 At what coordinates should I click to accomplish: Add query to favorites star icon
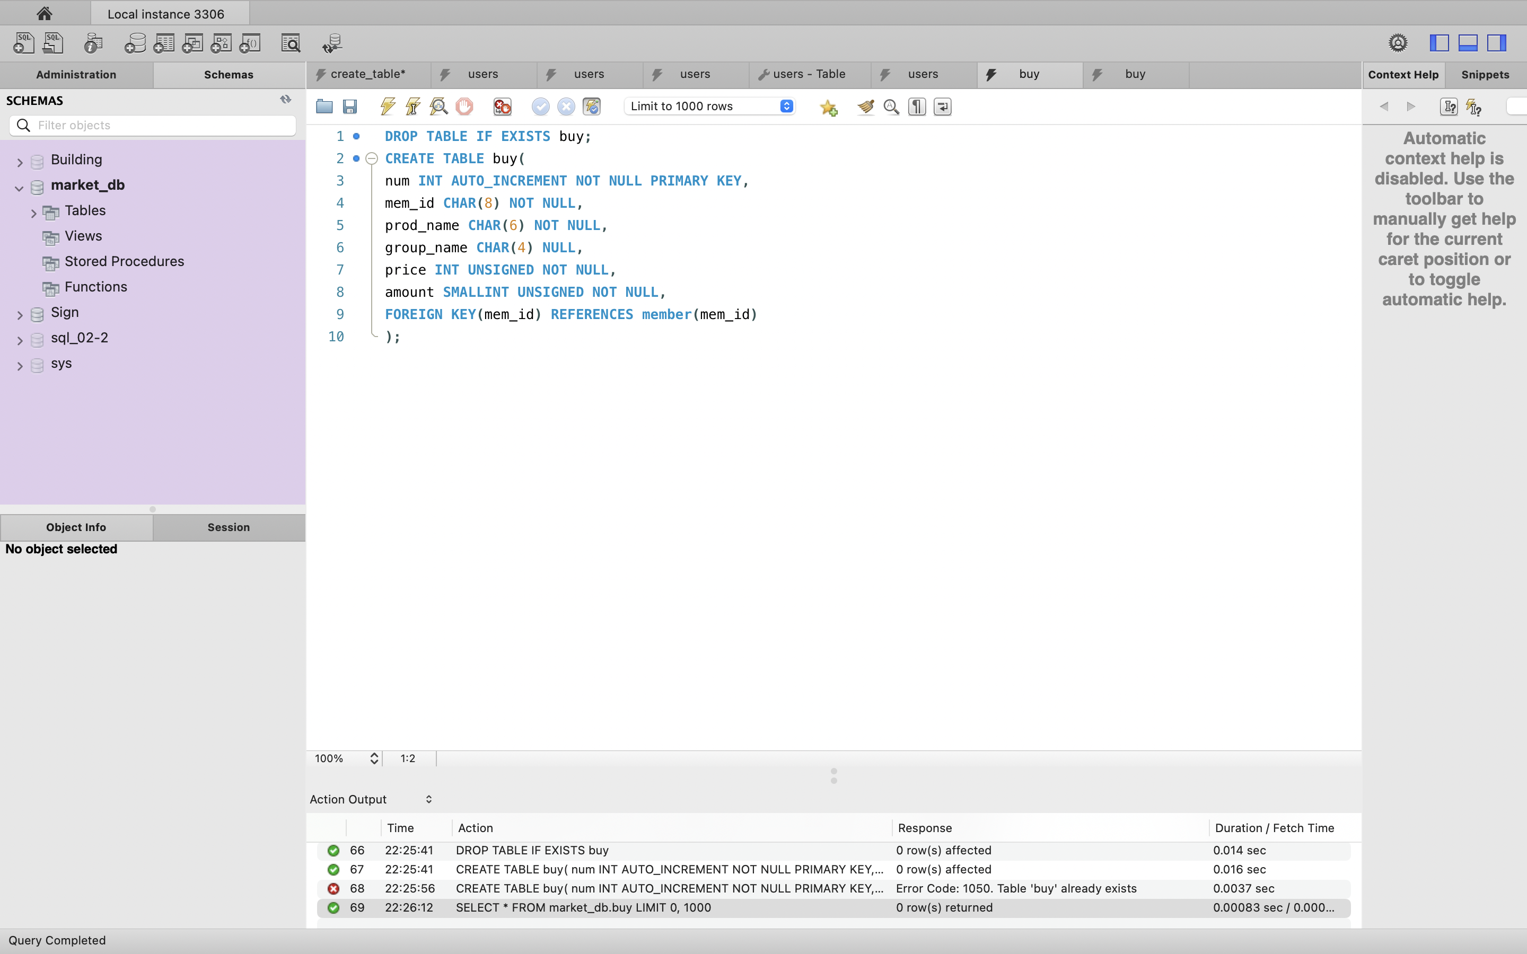(829, 108)
